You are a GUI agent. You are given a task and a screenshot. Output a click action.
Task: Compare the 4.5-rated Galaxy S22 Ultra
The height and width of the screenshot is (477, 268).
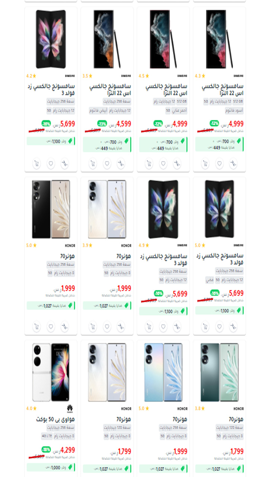(177, 163)
